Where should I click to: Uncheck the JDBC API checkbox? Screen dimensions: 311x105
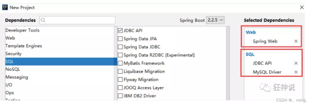(120, 31)
